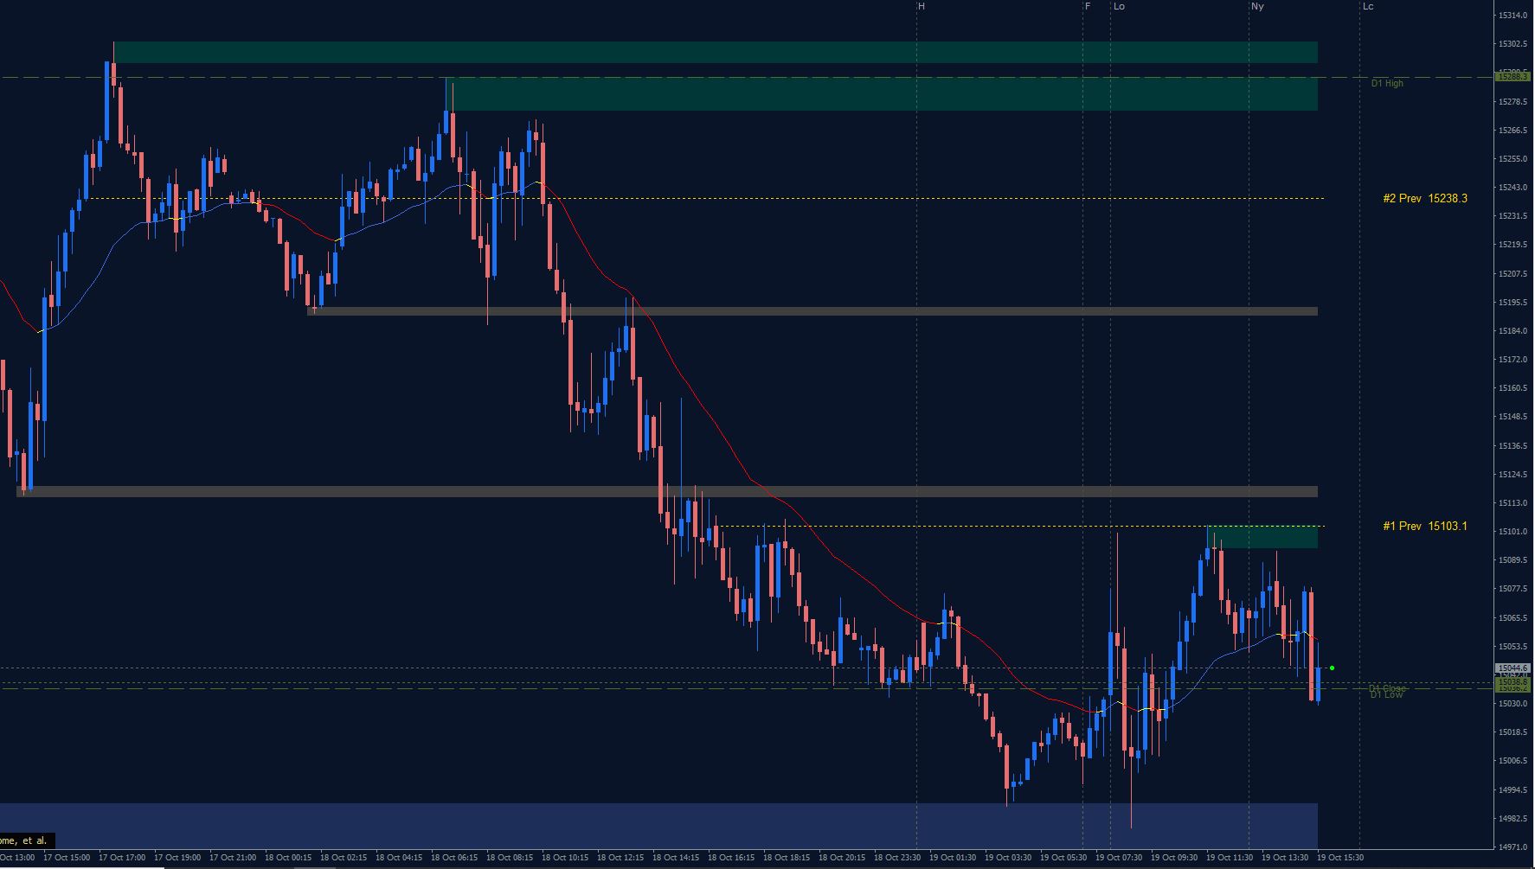The image size is (1535, 869).
Task: Select the blue zone at the chart bottom
Action: point(658,825)
